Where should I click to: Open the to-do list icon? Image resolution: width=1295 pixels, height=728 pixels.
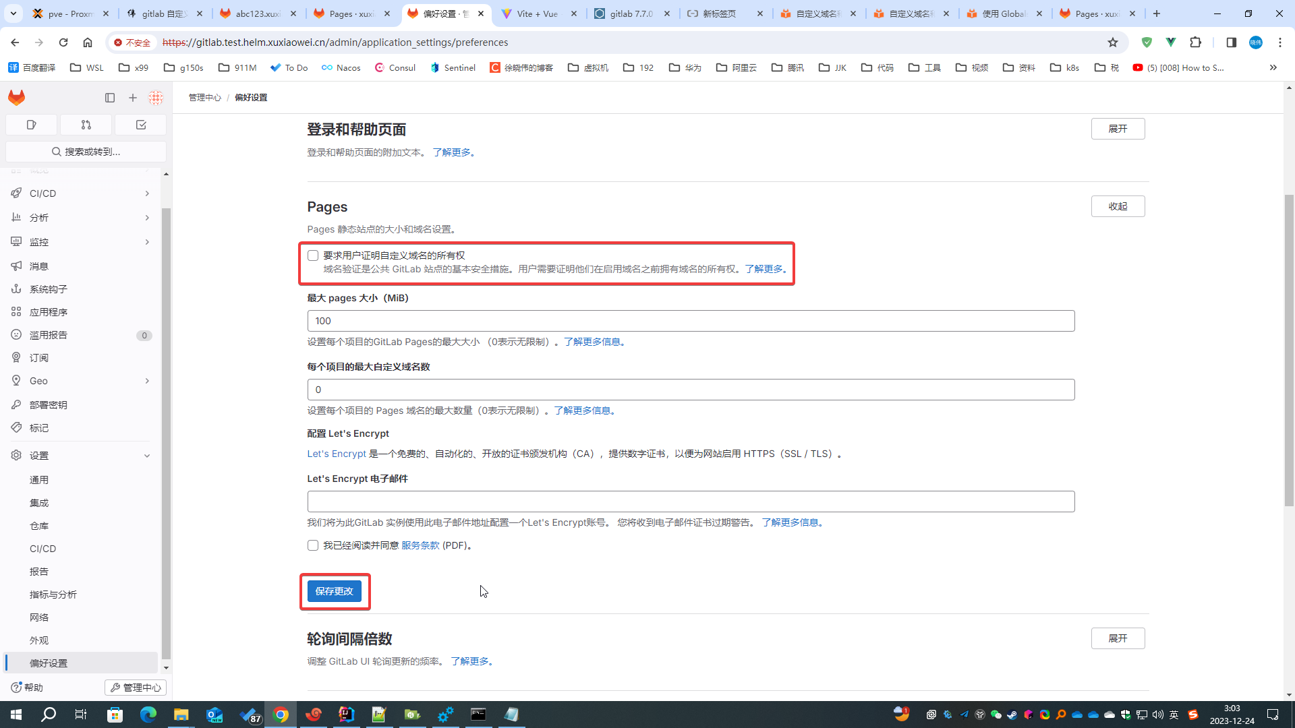(140, 125)
